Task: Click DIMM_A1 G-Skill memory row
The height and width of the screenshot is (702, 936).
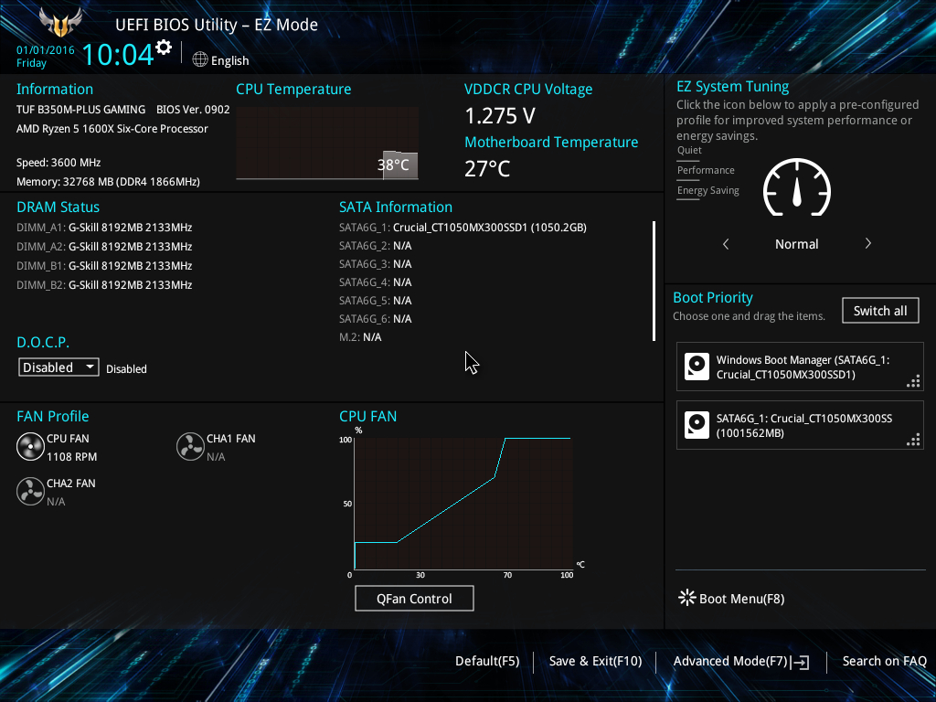Action: [104, 228]
